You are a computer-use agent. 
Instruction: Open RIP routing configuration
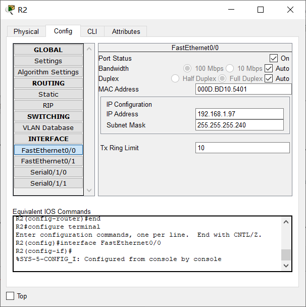coord(48,105)
